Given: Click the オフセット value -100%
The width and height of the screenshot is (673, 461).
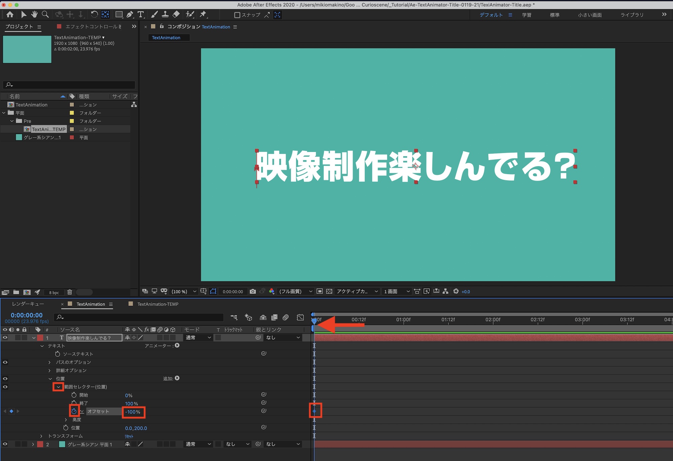Looking at the screenshot, I should 133,412.
